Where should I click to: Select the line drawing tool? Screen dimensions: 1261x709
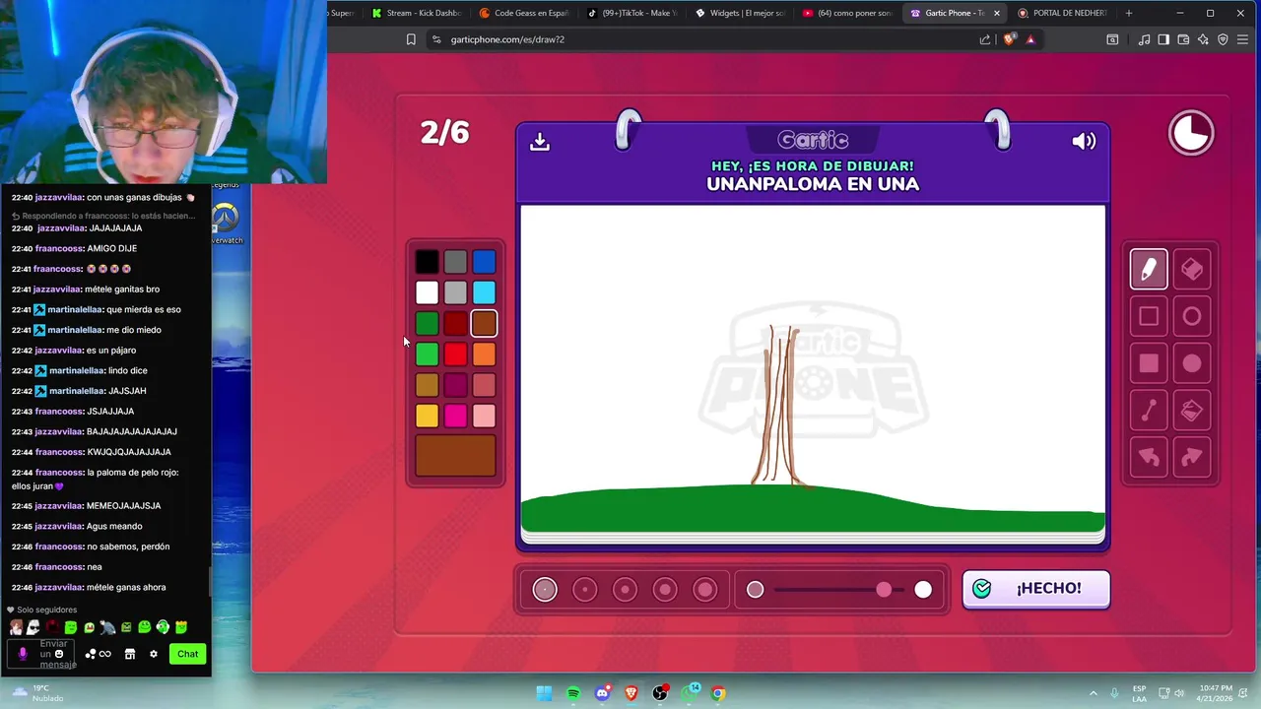click(1149, 411)
